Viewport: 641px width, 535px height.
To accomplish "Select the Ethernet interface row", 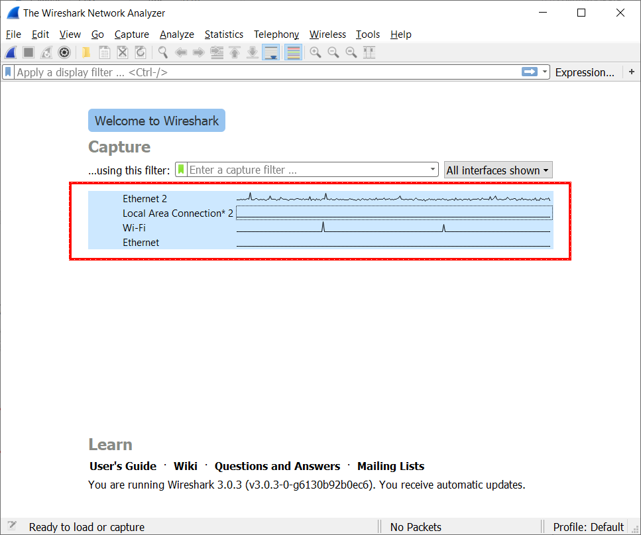I will tap(321, 243).
